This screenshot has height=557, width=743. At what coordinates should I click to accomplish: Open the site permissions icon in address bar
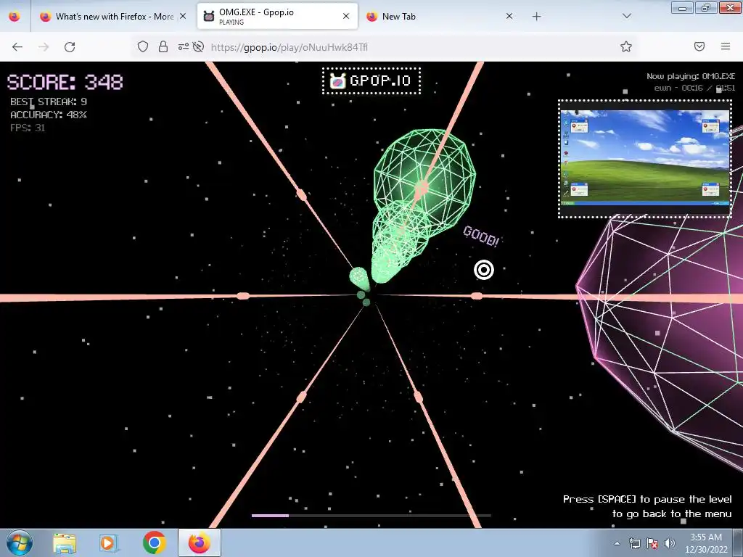click(x=183, y=46)
